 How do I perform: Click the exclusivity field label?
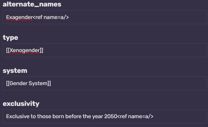21,104
